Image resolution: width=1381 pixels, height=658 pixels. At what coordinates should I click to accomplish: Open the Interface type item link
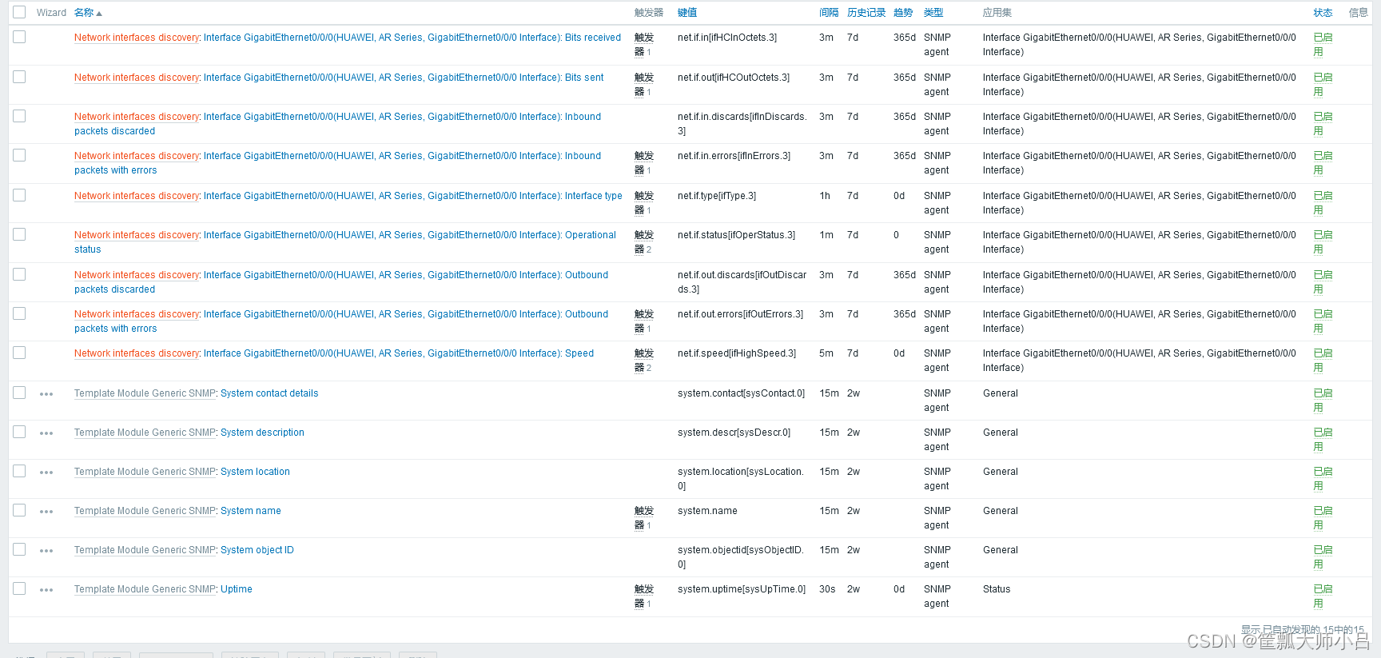(x=413, y=196)
